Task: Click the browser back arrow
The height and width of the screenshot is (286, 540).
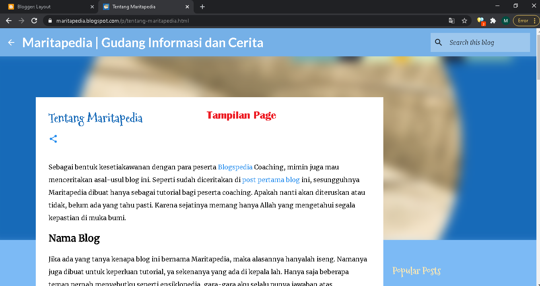Action: [9, 21]
